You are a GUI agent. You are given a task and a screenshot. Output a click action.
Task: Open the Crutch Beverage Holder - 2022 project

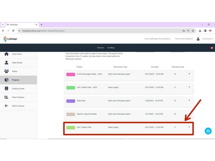point(89,74)
